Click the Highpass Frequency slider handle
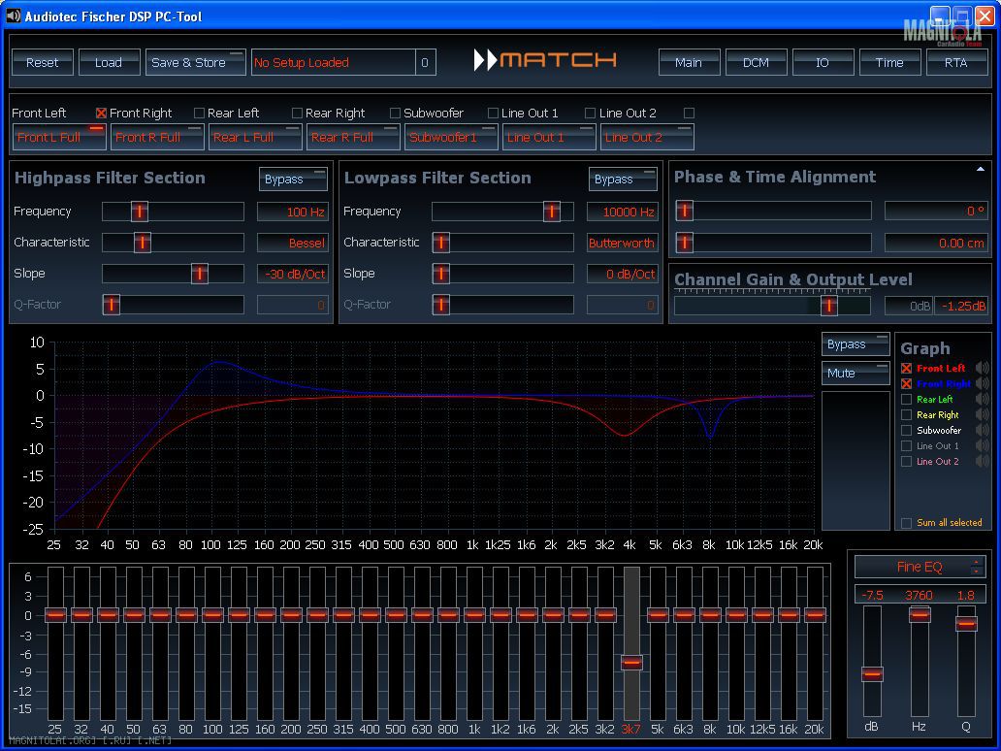The width and height of the screenshot is (1001, 751). tap(139, 212)
